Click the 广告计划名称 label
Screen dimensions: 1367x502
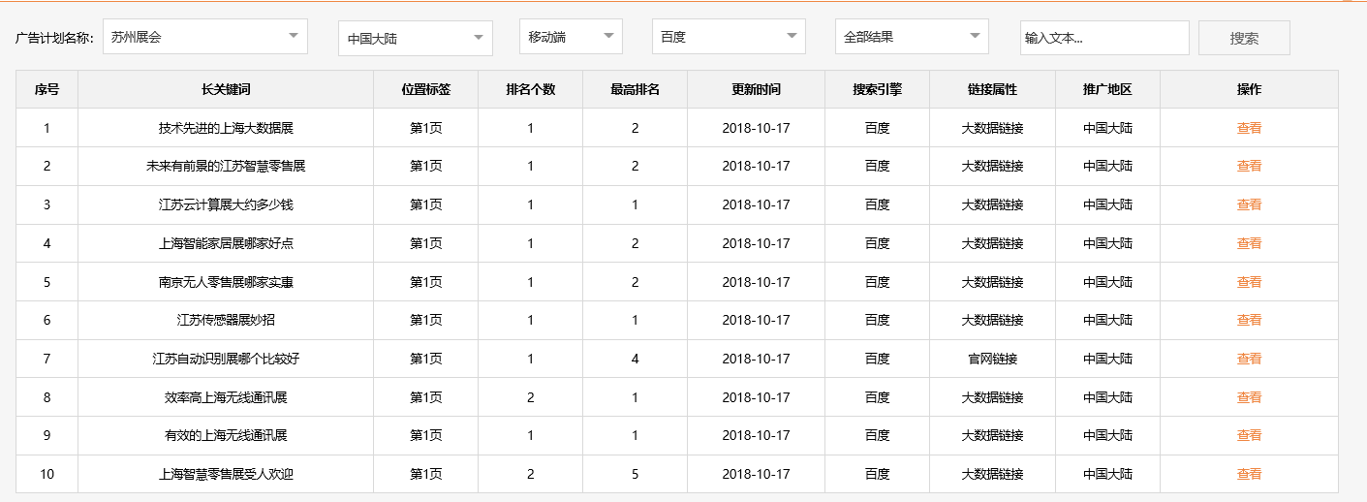pyautogui.click(x=54, y=39)
